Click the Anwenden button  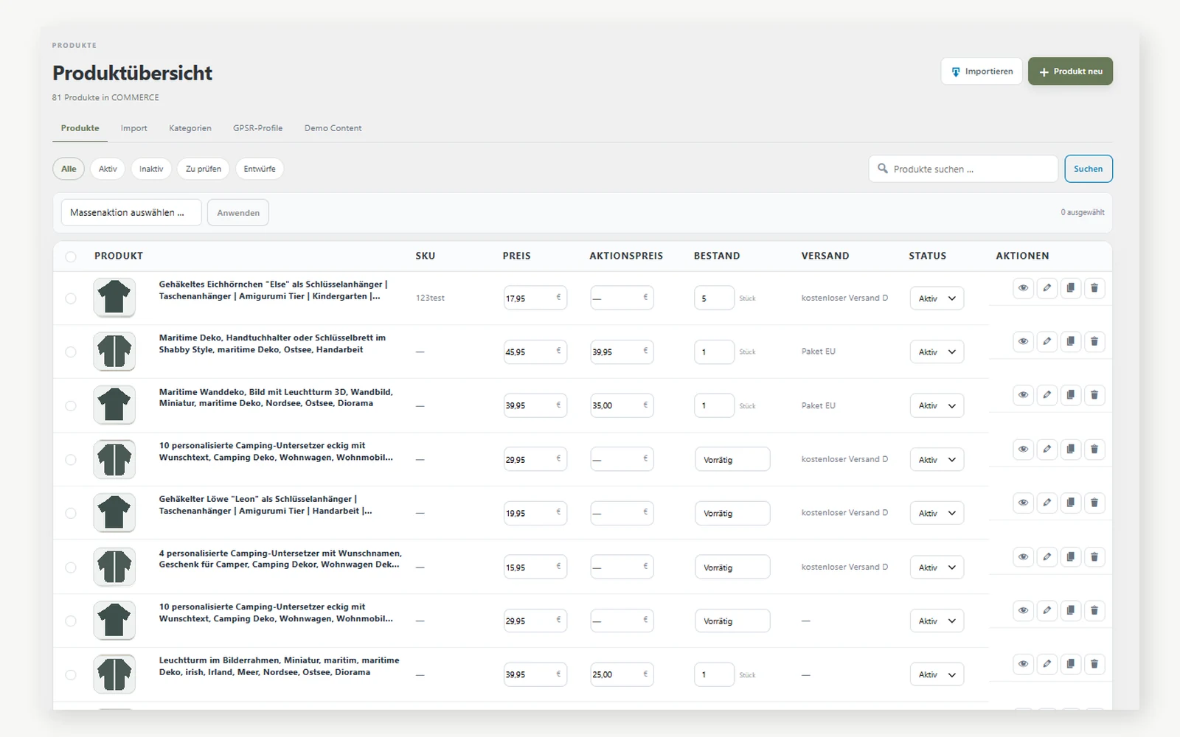pyautogui.click(x=238, y=212)
